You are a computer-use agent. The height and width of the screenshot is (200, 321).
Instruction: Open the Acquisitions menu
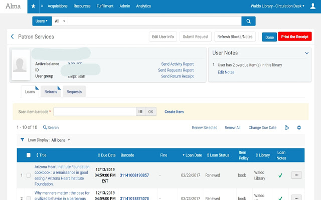[57, 6]
